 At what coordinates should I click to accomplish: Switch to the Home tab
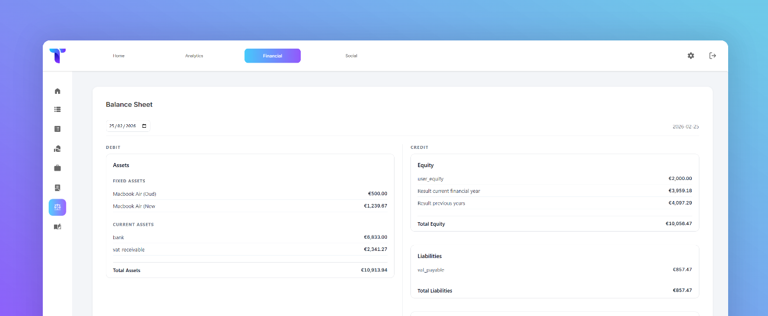[118, 56]
